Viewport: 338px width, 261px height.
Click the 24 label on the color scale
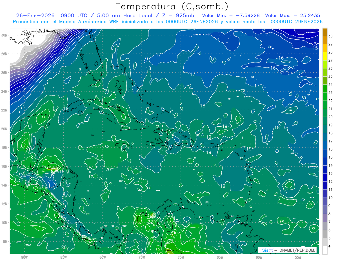pos(331,84)
